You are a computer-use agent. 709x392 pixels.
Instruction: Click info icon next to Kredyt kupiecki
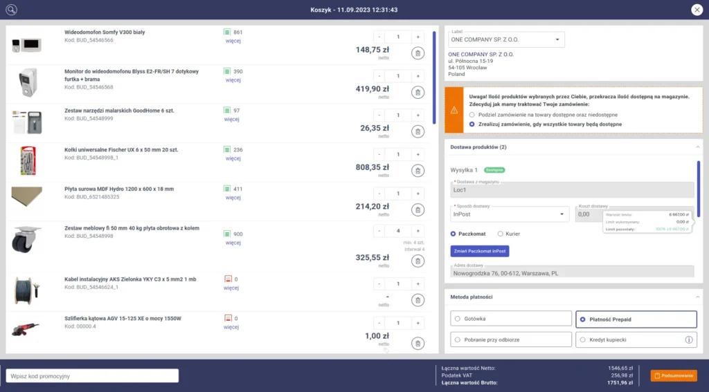(x=689, y=339)
